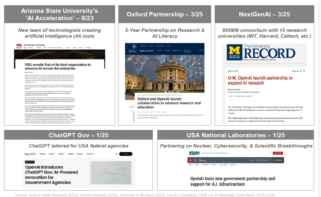Click the University of Michigan block M logo
The width and height of the screenshot is (321, 197).
click(234, 52)
